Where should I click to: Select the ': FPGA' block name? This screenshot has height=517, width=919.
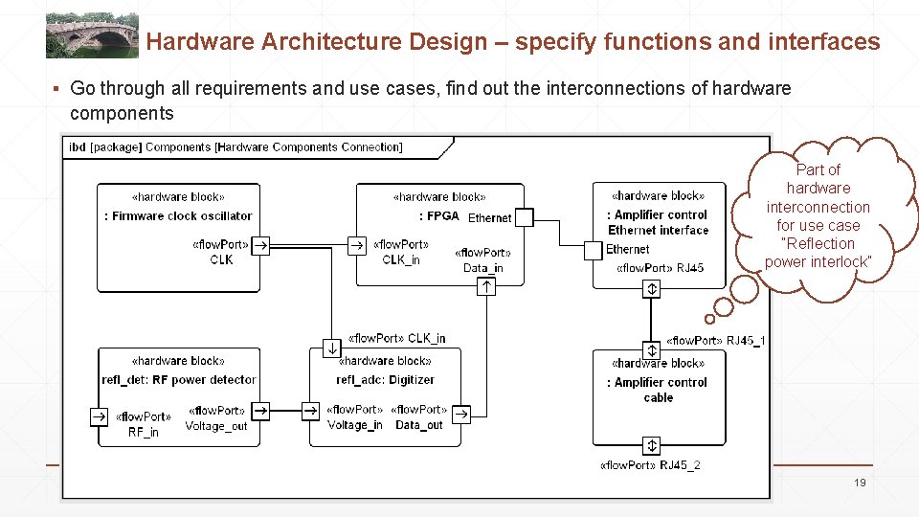439,215
